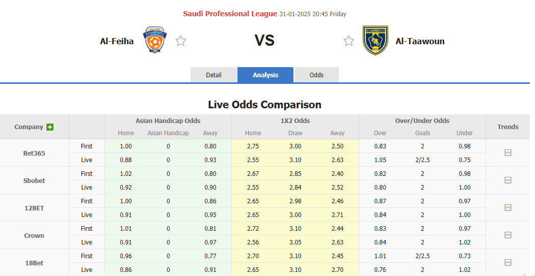Open trends chart for Bet365
535x276 pixels.
coord(507,152)
